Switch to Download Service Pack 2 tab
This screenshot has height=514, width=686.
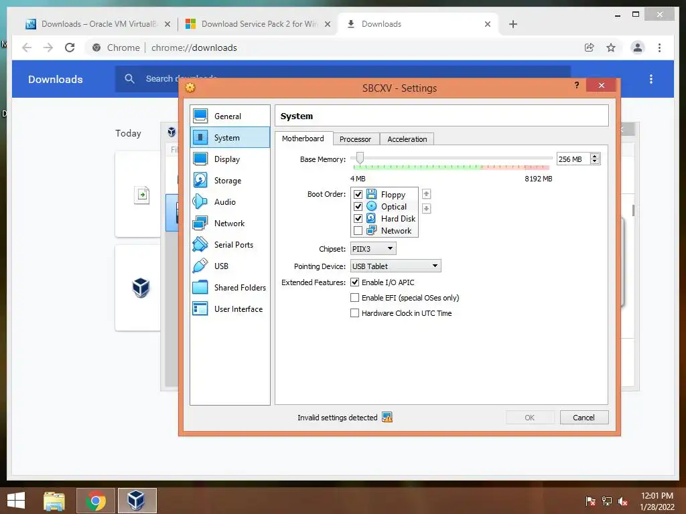click(258, 24)
